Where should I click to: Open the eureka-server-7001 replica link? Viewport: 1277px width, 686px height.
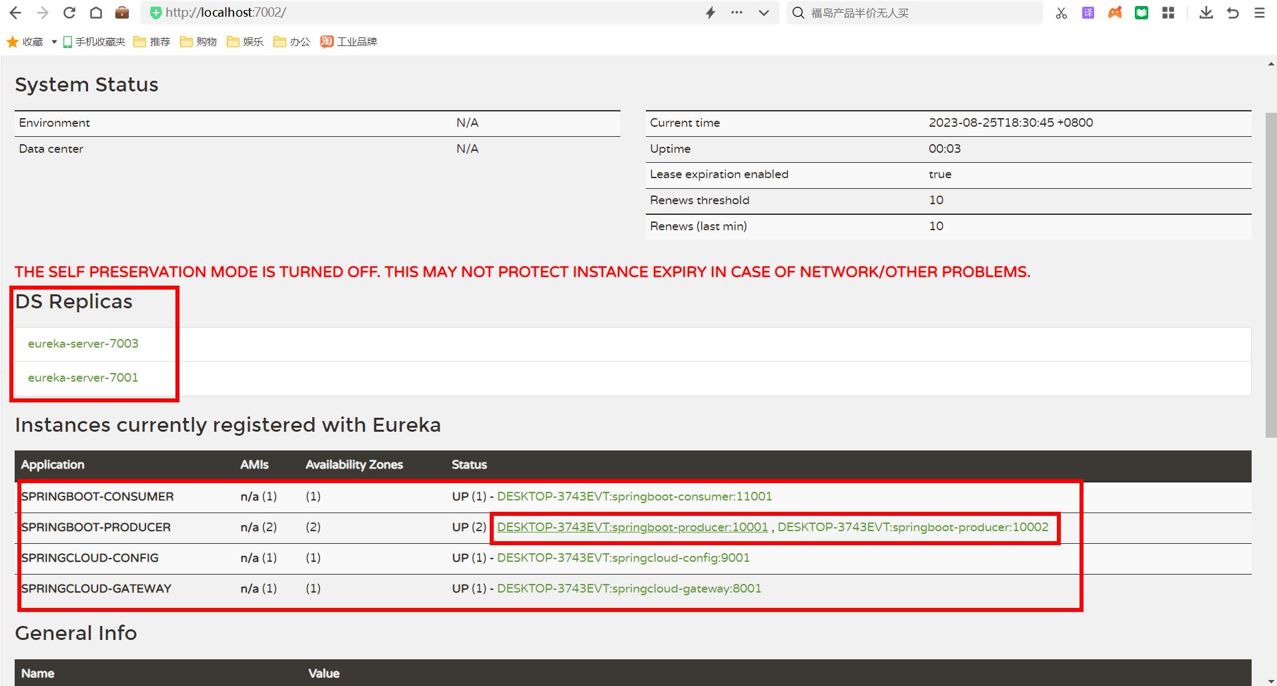(x=83, y=378)
